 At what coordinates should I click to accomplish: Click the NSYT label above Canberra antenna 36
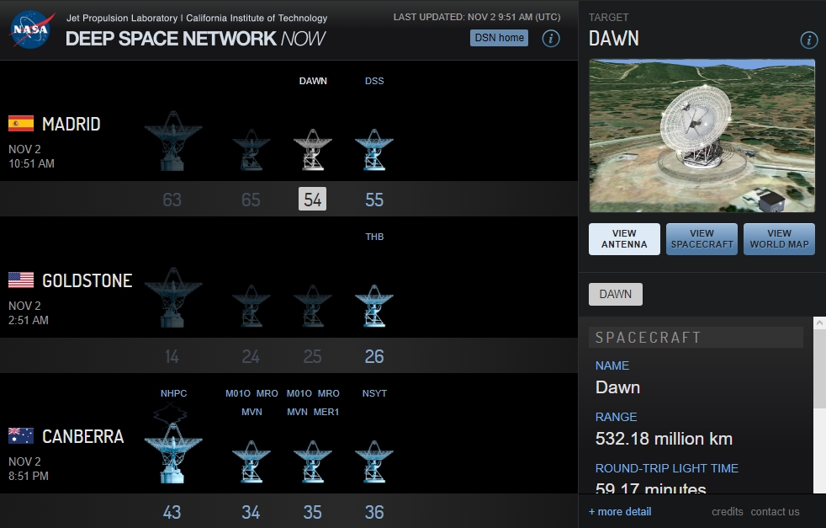coord(374,393)
